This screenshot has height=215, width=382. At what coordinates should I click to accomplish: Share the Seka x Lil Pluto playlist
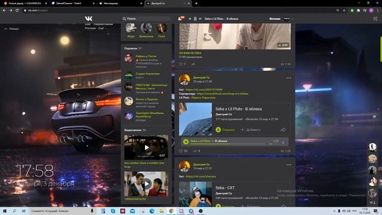click(283, 130)
